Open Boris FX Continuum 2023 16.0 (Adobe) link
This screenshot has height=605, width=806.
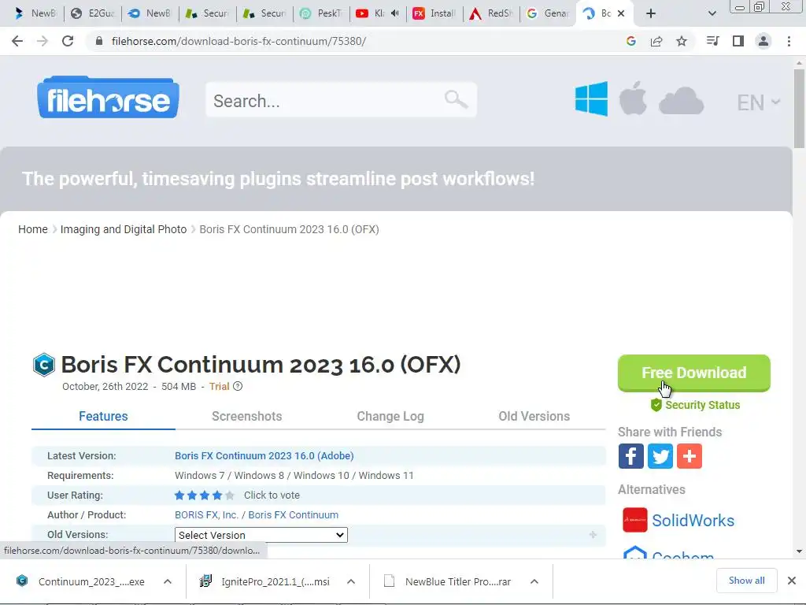click(264, 456)
